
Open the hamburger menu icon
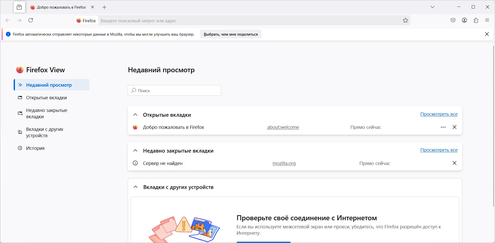coord(487,20)
